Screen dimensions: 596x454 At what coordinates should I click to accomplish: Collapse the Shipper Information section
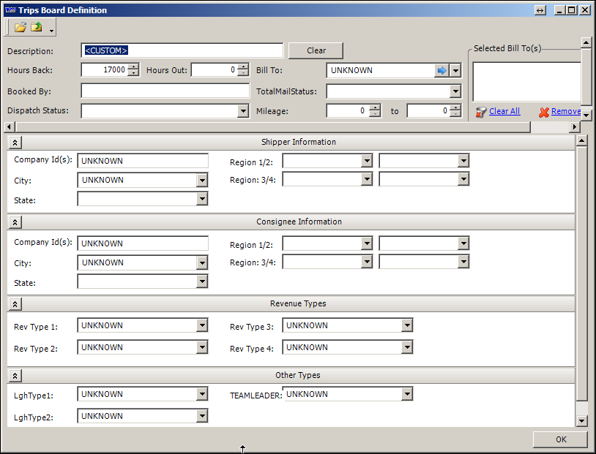tap(15, 143)
